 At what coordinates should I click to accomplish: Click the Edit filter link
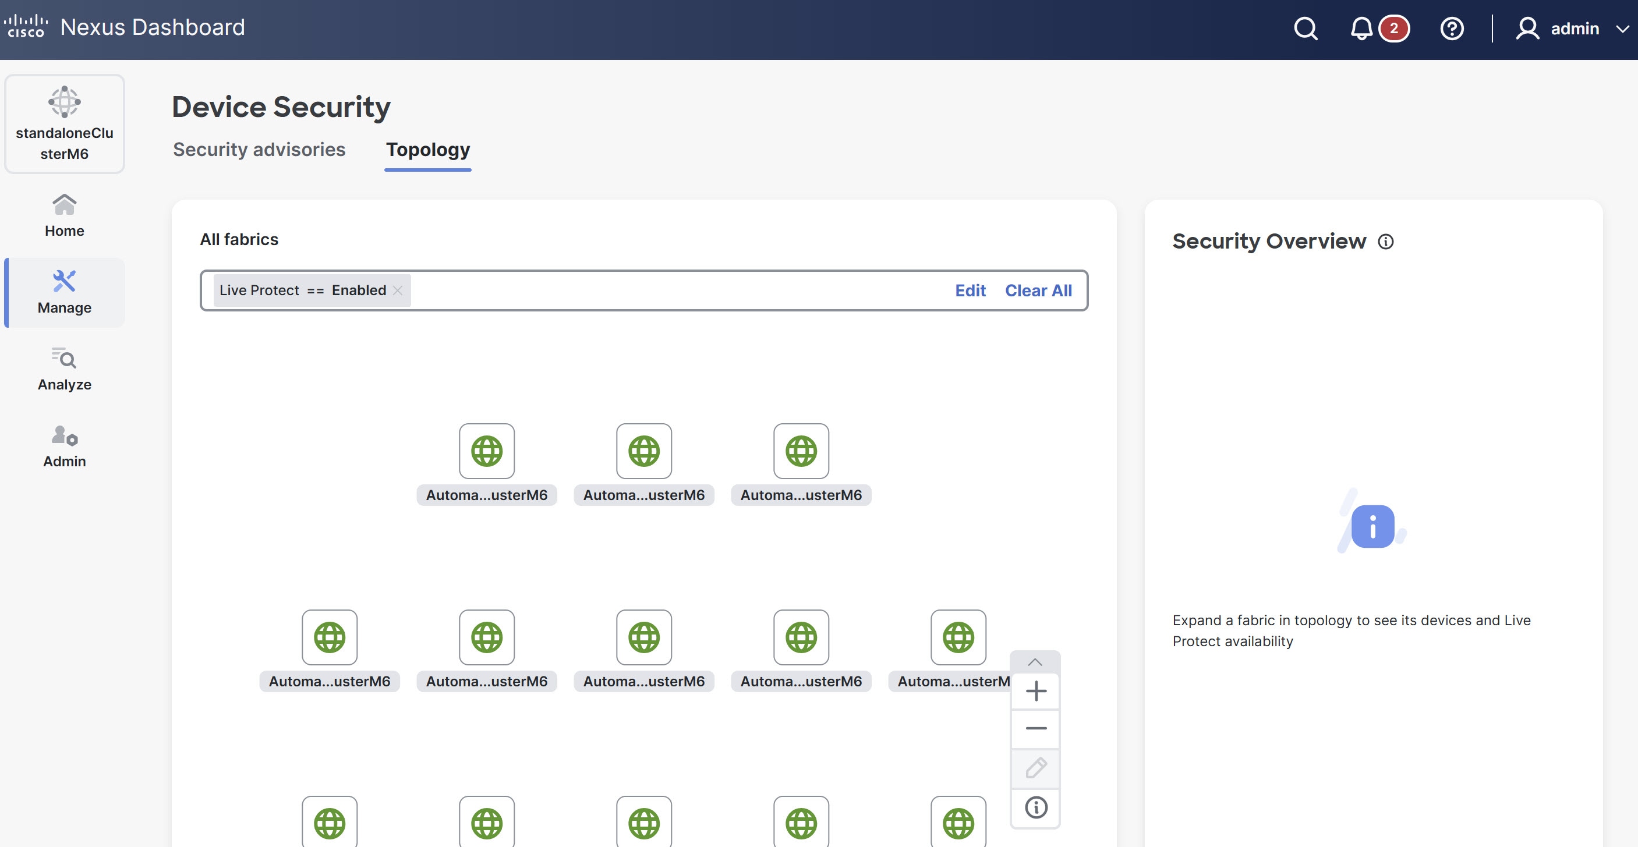[970, 290]
